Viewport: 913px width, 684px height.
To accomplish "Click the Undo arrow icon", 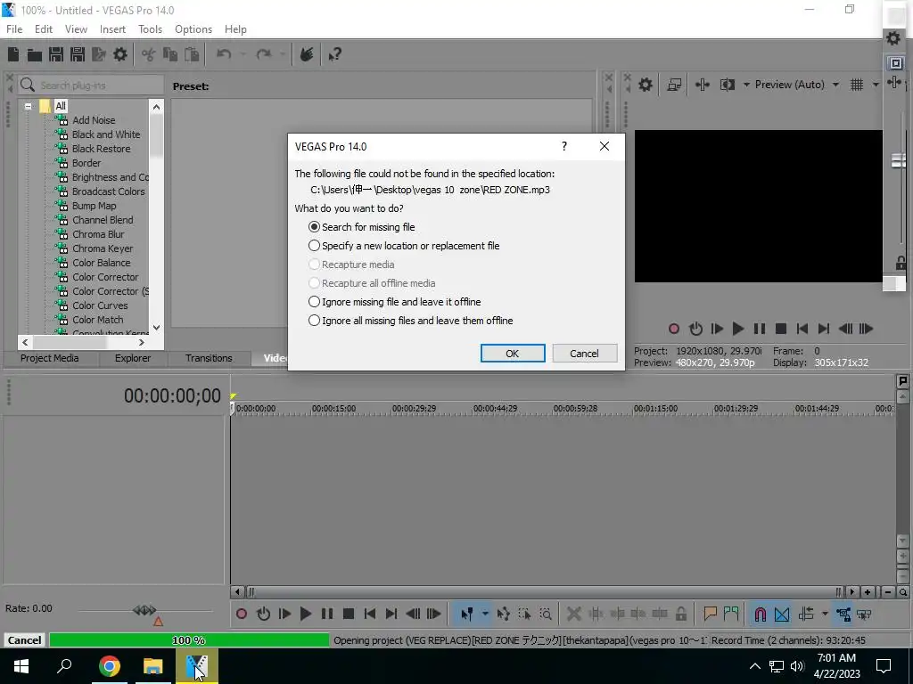I will tap(224, 54).
